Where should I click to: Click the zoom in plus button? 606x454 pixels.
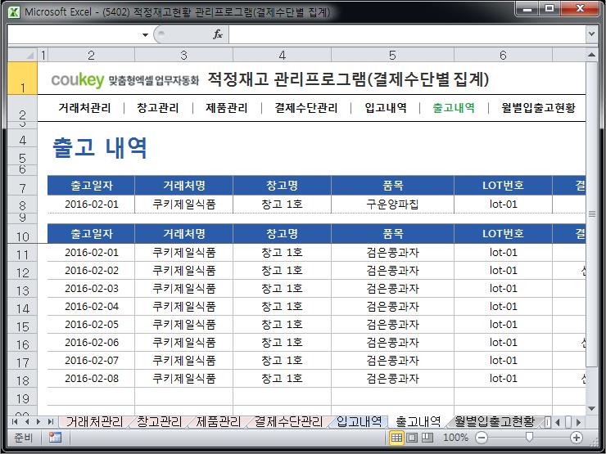click(x=577, y=438)
